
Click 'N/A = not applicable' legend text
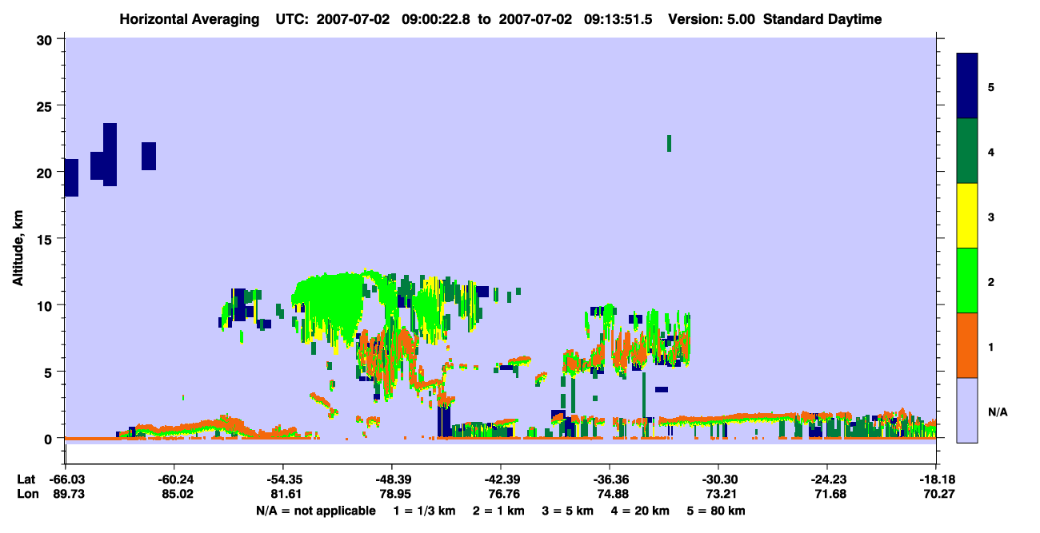click(x=316, y=511)
